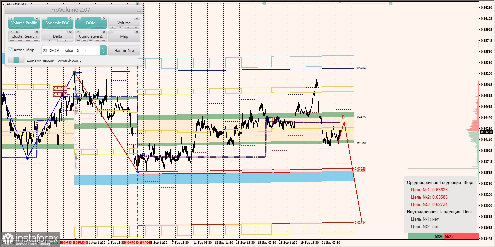Open DOM gear settings
This screenshot has width=495, height=247.
104,19
